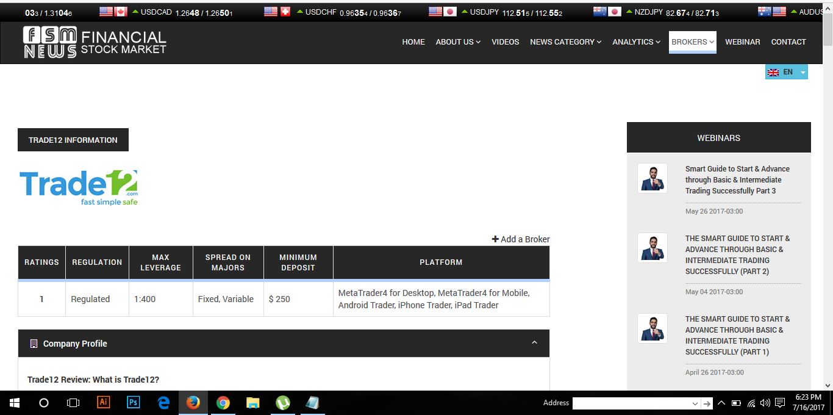Open the Windows Start menu
833x415 pixels.
point(15,403)
